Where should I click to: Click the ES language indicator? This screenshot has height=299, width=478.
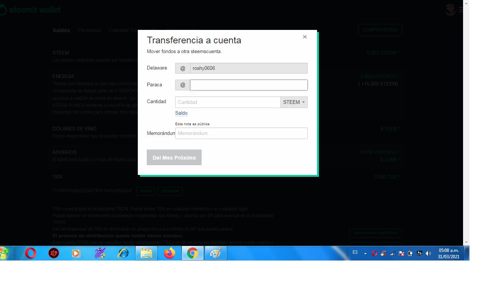(x=355, y=253)
